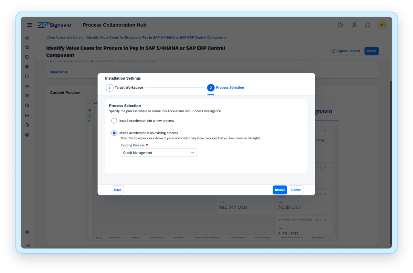Select Install Accelerator into a new process

pyautogui.click(x=114, y=121)
